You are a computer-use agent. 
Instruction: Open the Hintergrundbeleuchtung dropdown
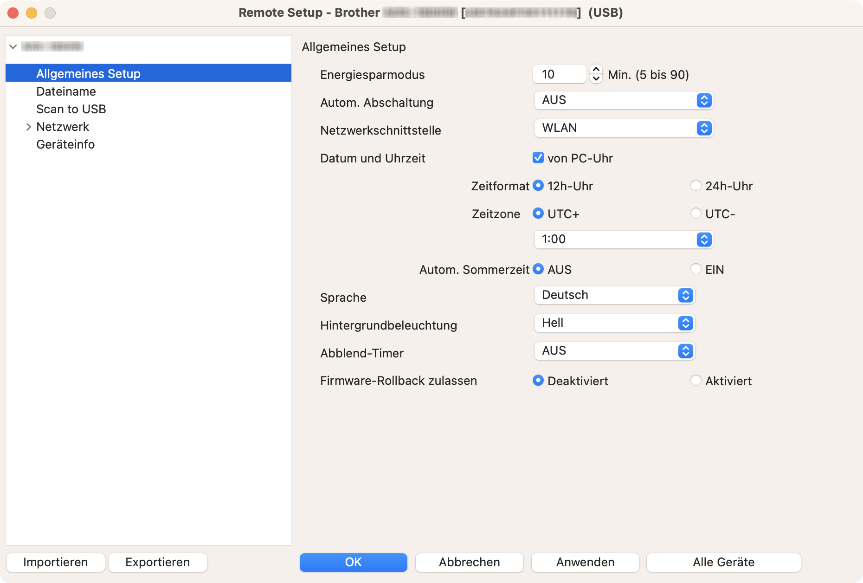tap(614, 323)
